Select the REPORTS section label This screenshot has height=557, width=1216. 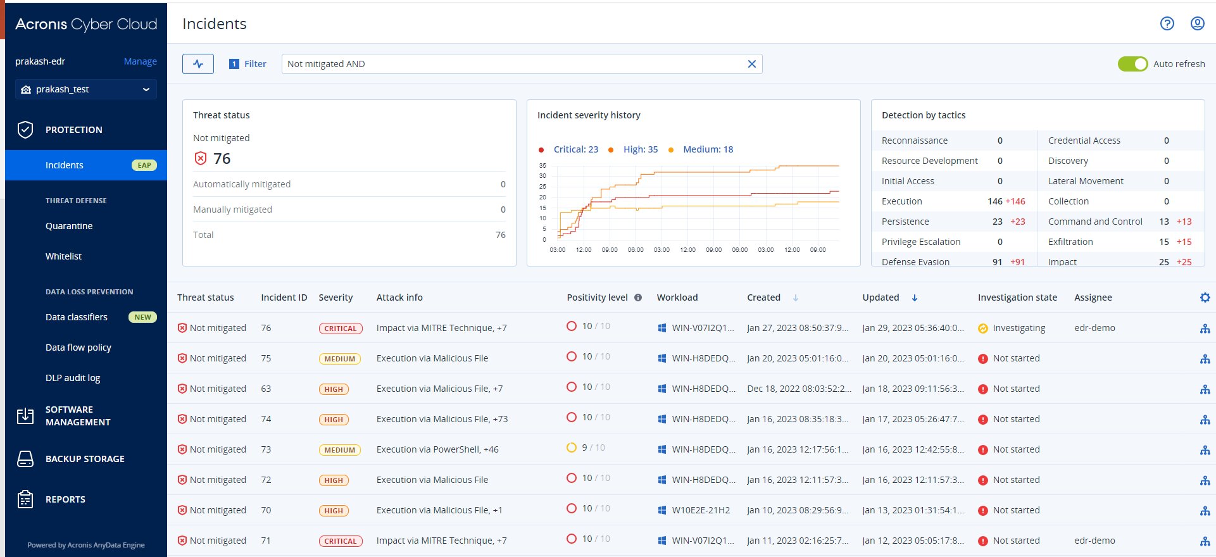65,499
